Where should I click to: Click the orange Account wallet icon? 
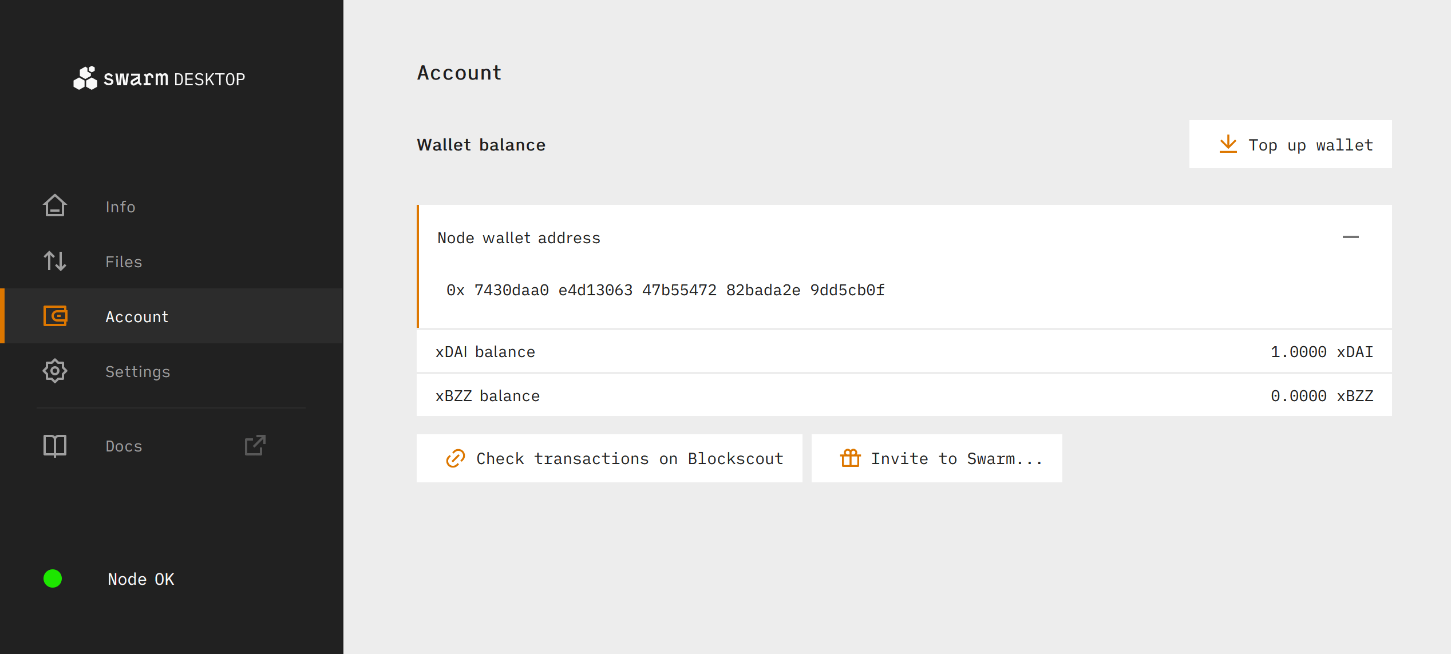click(55, 316)
